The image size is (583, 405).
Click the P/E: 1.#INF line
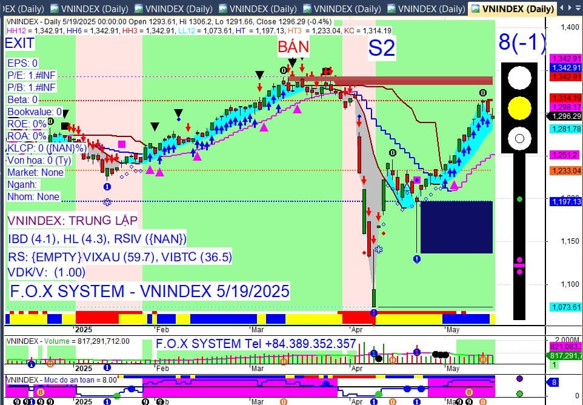coord(32,76)
